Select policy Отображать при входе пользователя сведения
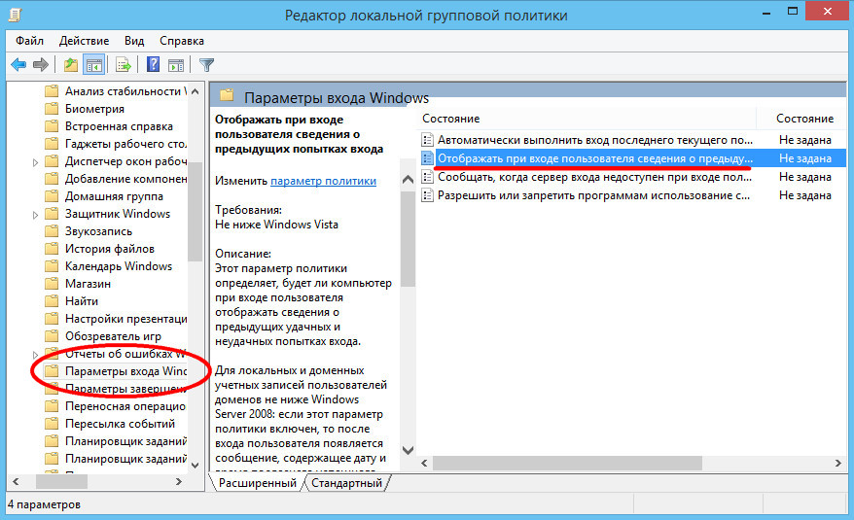 pyautogui.click(x=594, y=158)
